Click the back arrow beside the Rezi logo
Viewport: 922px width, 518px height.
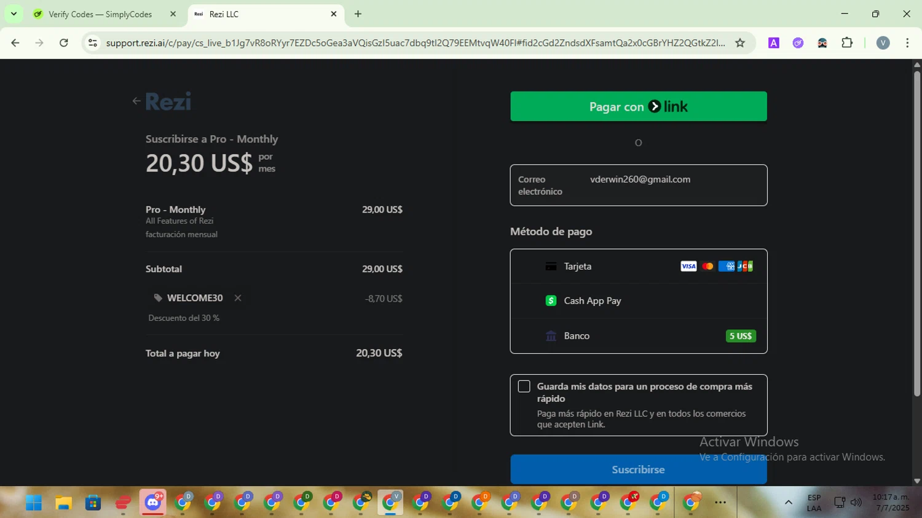pyautogui.click(x=136, y=101)
